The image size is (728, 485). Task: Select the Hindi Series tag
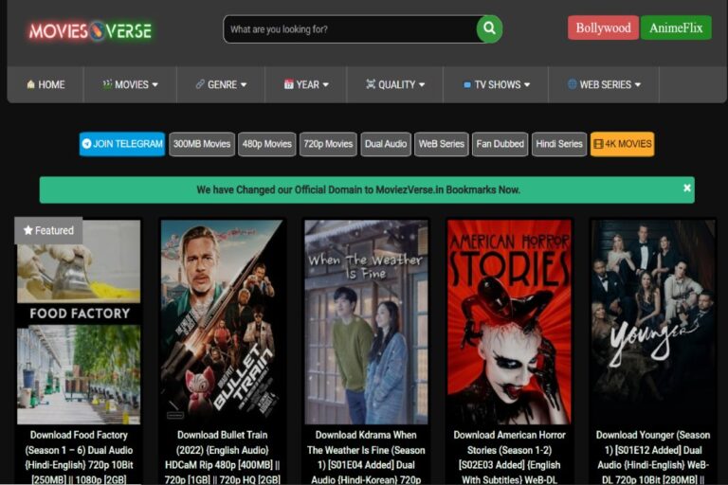click(559, 144)
